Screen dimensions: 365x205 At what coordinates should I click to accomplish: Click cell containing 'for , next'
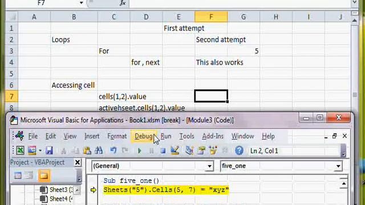pyautogui.click(x=146, y=62)
